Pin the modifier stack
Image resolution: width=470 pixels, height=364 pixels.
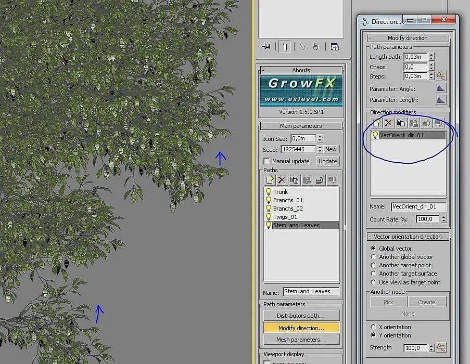coord(266,47)
